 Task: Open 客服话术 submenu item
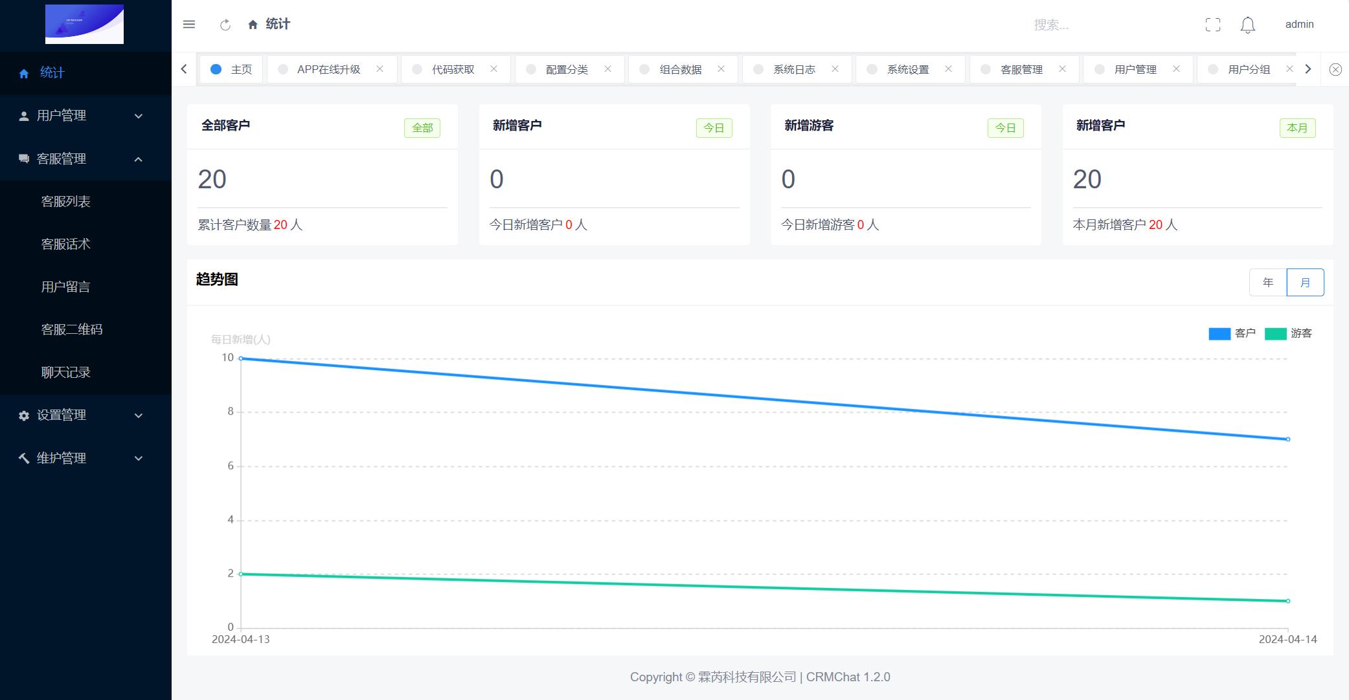click(85, 244)
